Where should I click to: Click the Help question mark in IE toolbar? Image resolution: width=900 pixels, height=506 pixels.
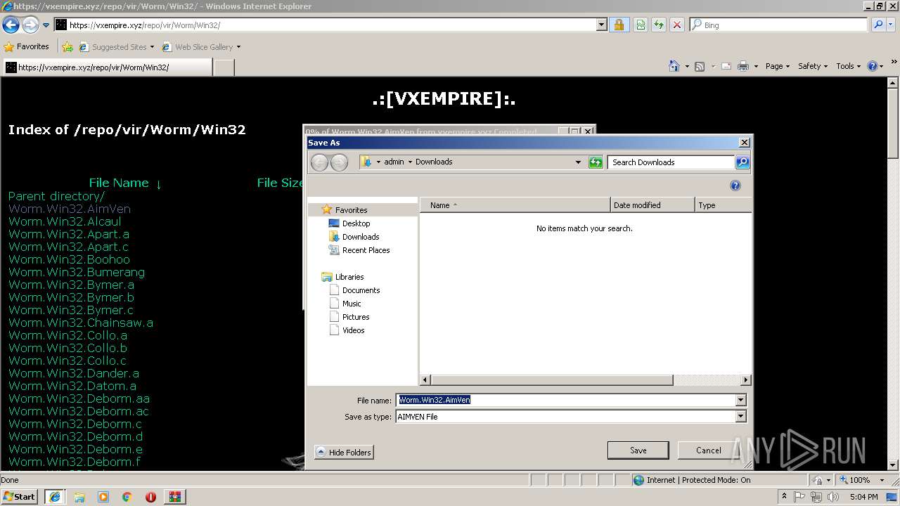pyautogui.click(x=873, y=66)
